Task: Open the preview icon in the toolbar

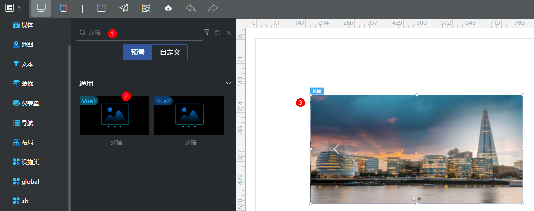Action: tap(146, 8)
